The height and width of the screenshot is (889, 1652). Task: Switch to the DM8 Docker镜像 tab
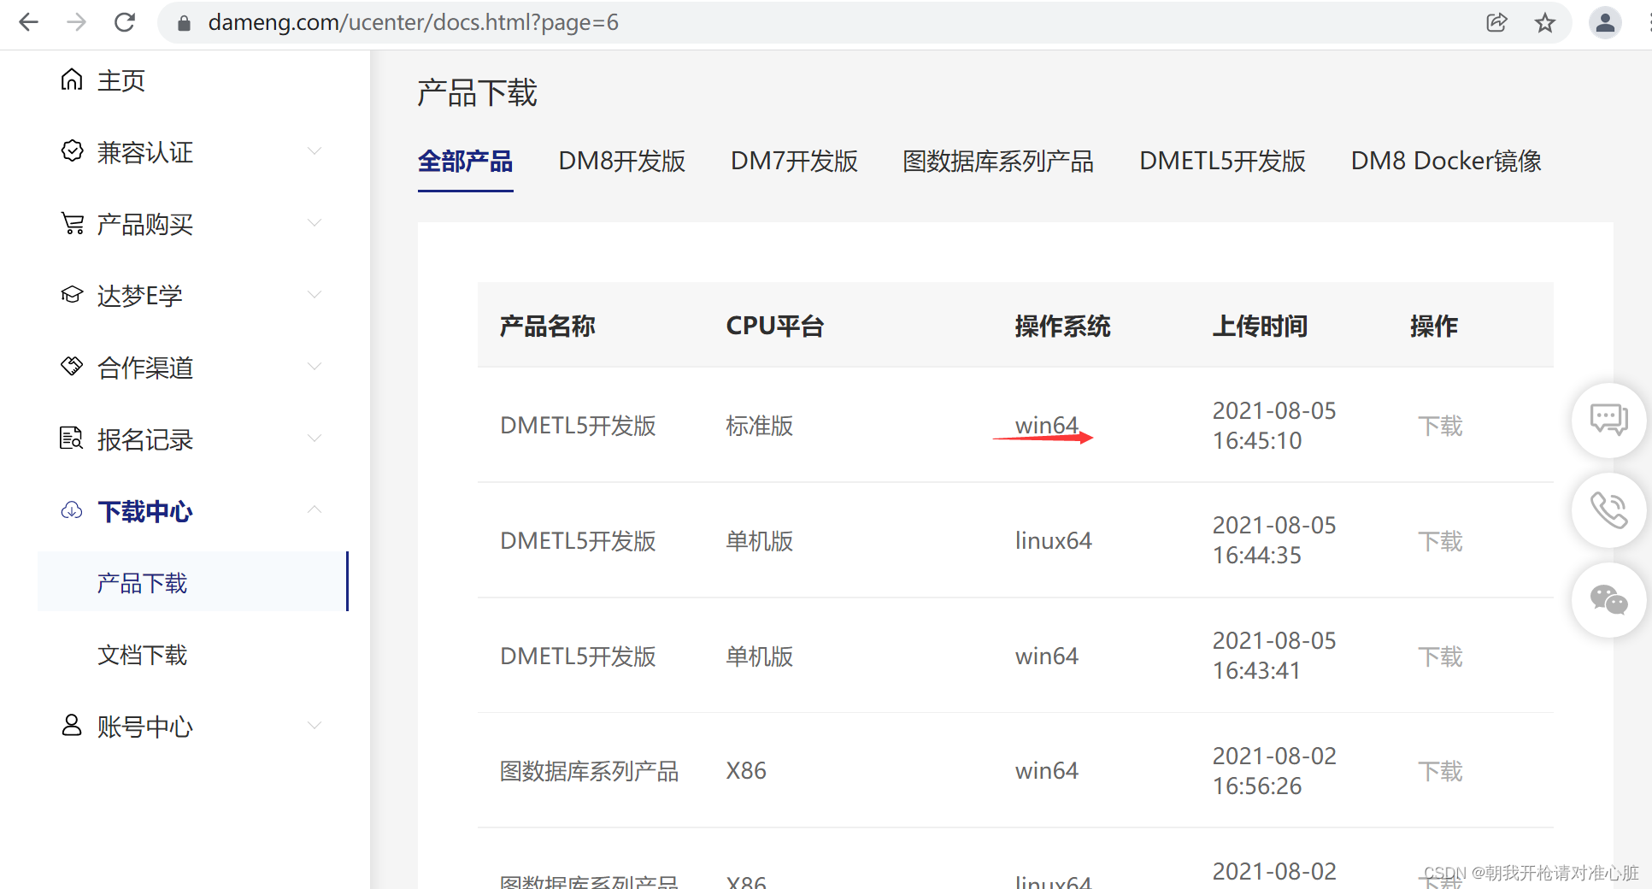pyautogui.click(x=1446, y=162)
